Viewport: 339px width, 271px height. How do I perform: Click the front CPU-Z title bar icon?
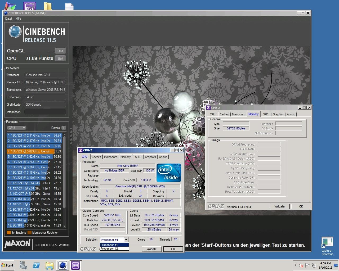tap(81, 150)
